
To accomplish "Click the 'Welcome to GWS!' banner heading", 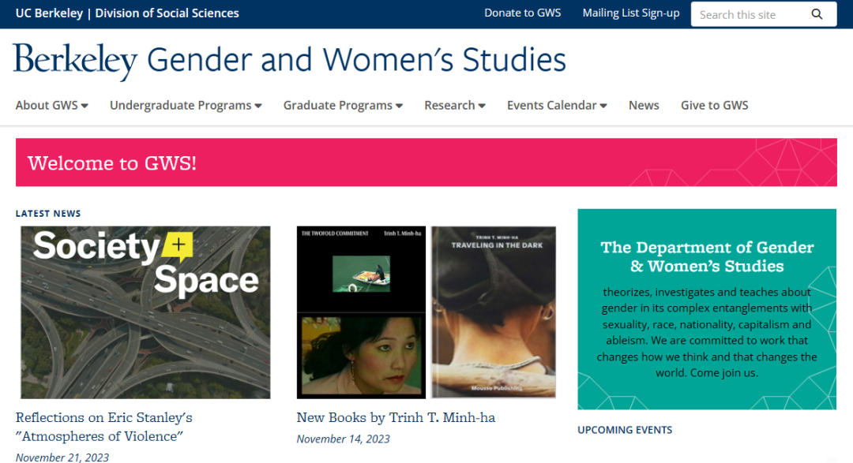I will [x=112, y=163].
